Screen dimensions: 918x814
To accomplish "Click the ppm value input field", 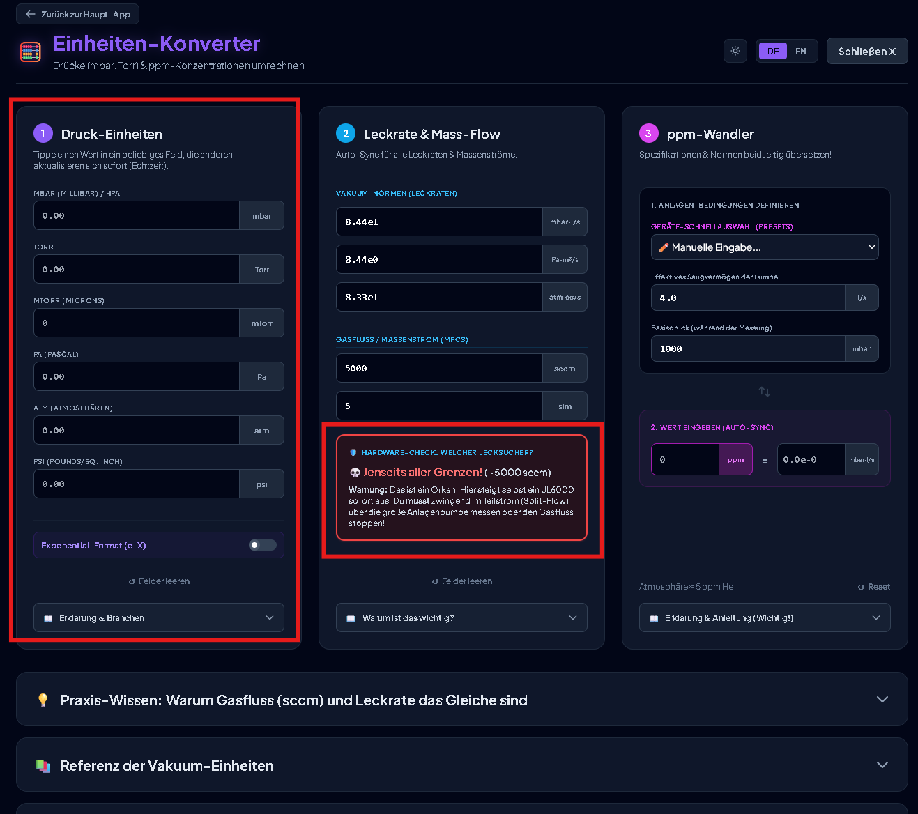I will (x=685, y=459).
